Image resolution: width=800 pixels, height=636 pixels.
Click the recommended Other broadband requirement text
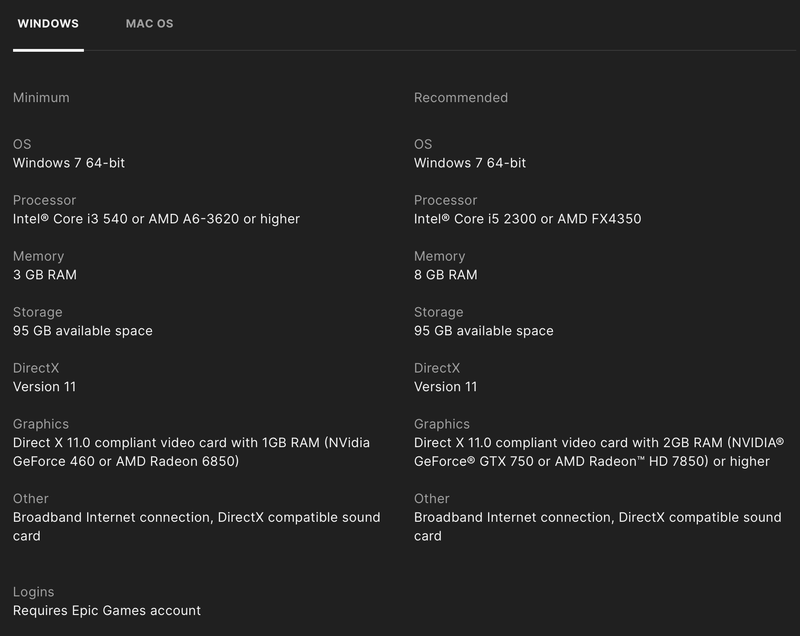(597, 518)
